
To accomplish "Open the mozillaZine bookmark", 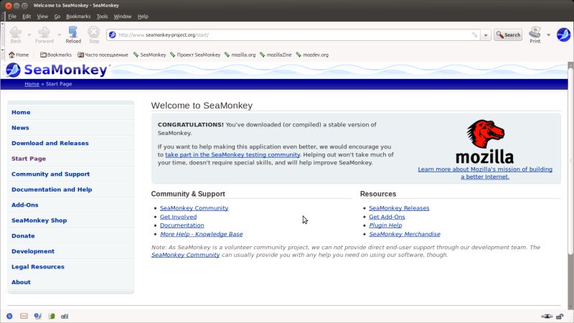I will (276, 55).
